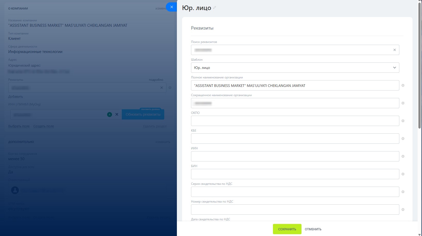The width and height of the screenshot is (422, 236).
Task: Open gear settings for Номер свидетельства по НДС
Action: pyautogui.click(x=403, y=210)
